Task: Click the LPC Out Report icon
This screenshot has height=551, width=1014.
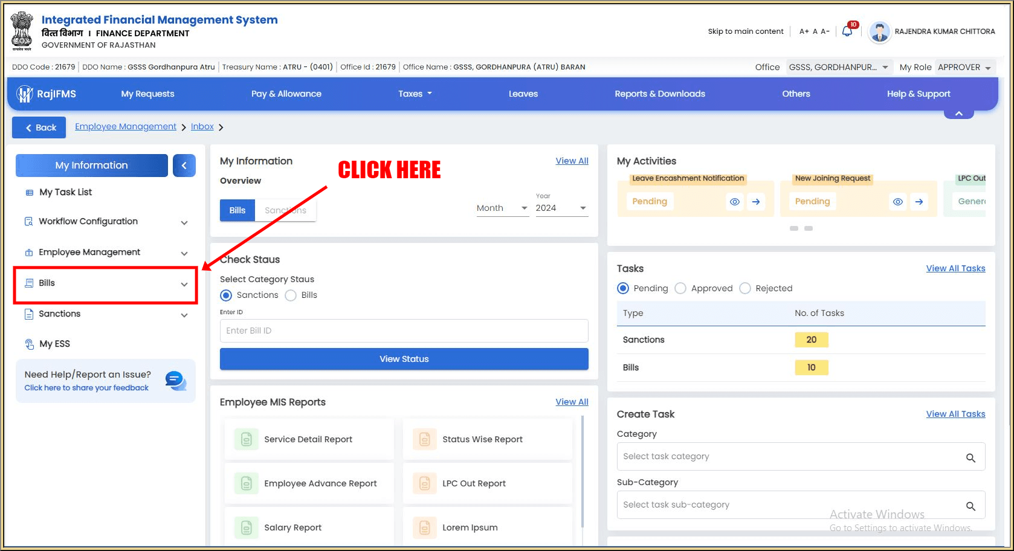Action: pyautogui.click(x=424, y=483)
